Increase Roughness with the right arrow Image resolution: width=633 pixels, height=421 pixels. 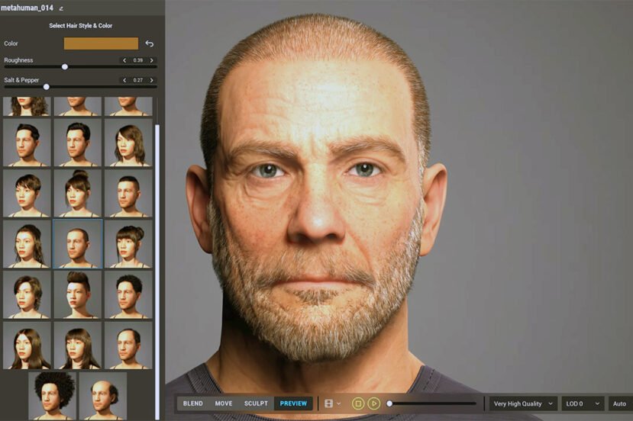(151, 60)
